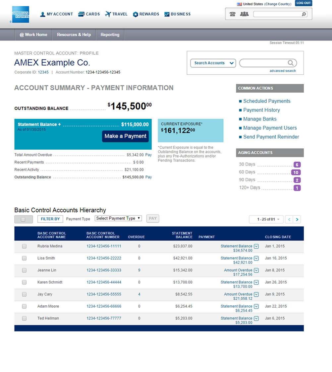Expand payment options for Rubria Medina
This screenshot has height=372, width=332.
tap(256, 246)
